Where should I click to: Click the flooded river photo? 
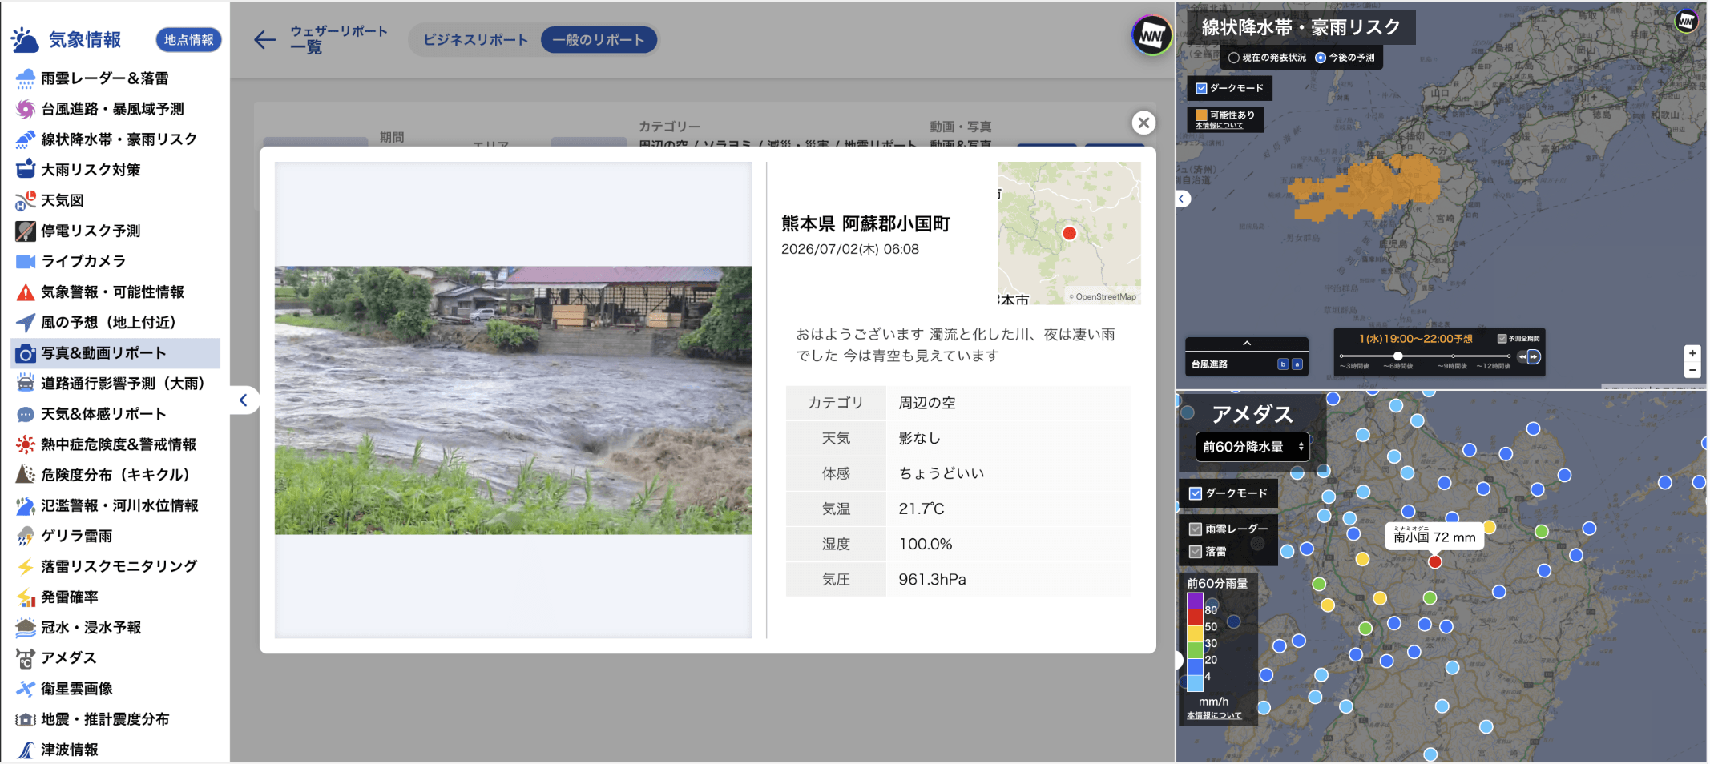tap(513, 400)
